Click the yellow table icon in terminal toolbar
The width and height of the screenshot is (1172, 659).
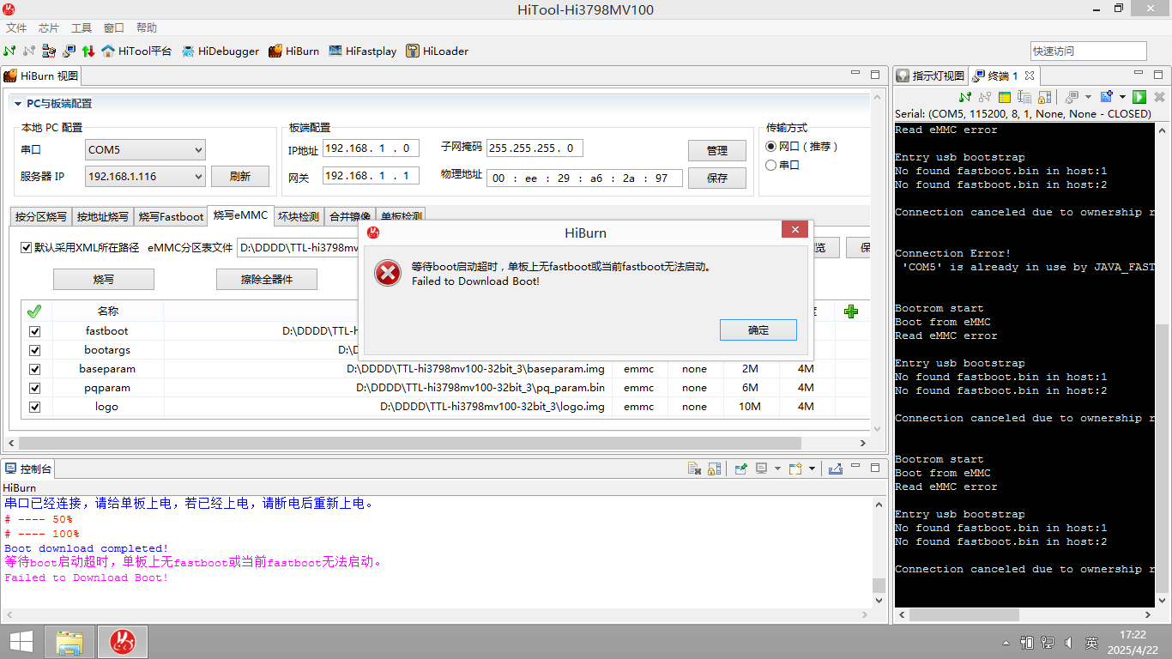pos(1005,97)
